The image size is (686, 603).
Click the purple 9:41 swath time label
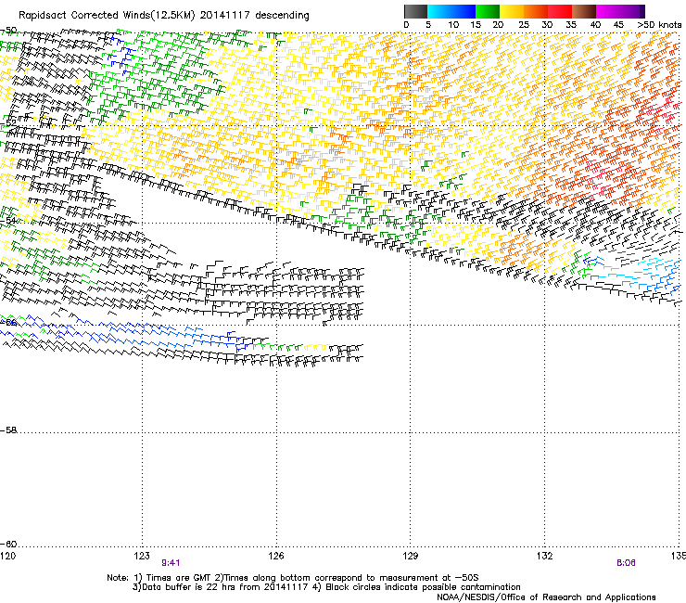coord(171,563)
